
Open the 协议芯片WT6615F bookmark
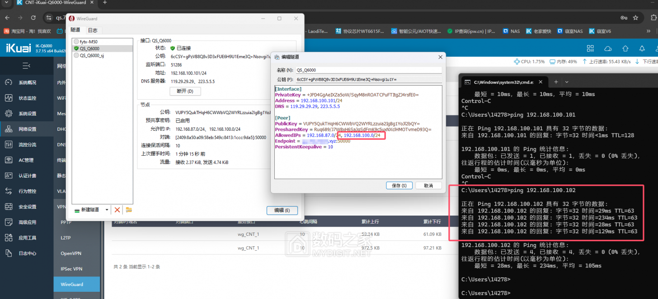click(360, 31)
